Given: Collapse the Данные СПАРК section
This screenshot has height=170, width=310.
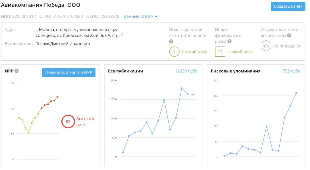Looking at the screenshot, I should pos(140,16).
